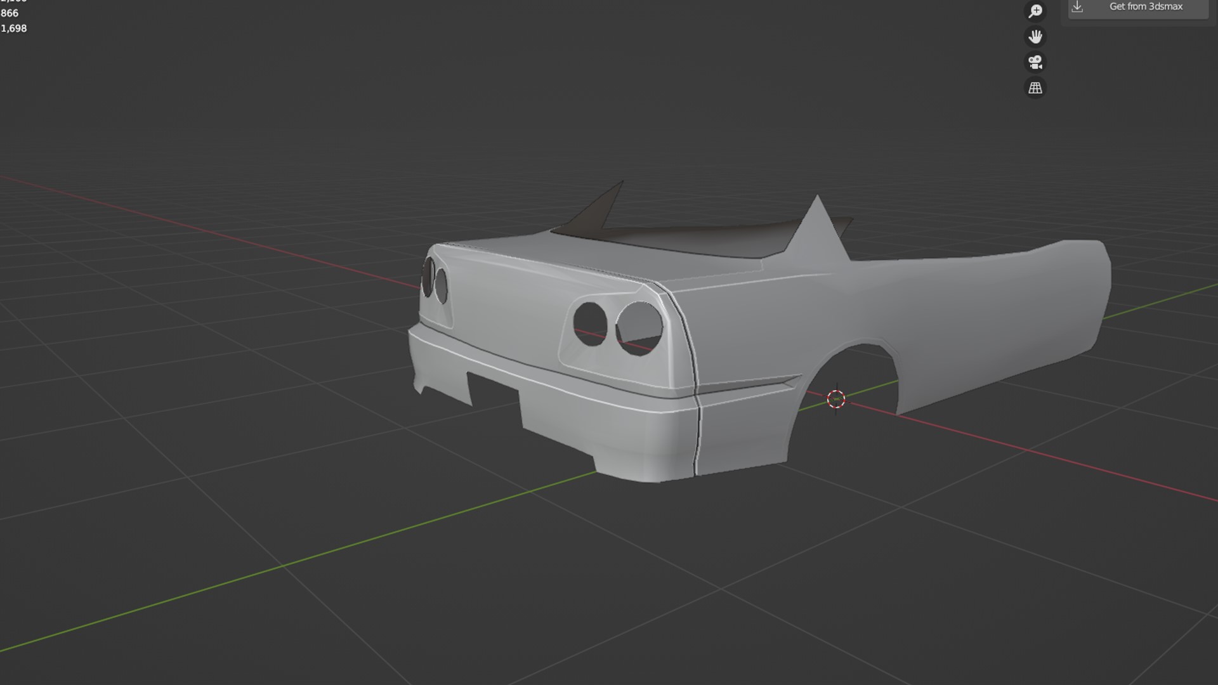Select the far-side pair of taillight holes
The image size is (1218, 685).
[x=435, y=281]
